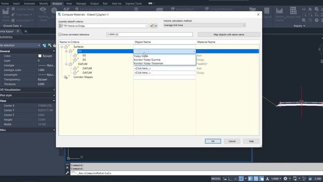Expand the Inquiry panel dropdown

click(x=299, y=26)
